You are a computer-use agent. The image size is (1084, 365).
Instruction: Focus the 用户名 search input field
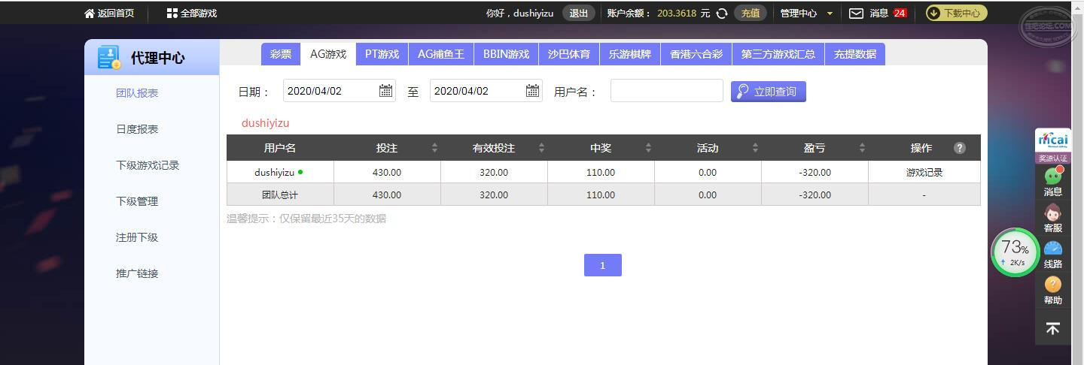[x=667, y=91]
